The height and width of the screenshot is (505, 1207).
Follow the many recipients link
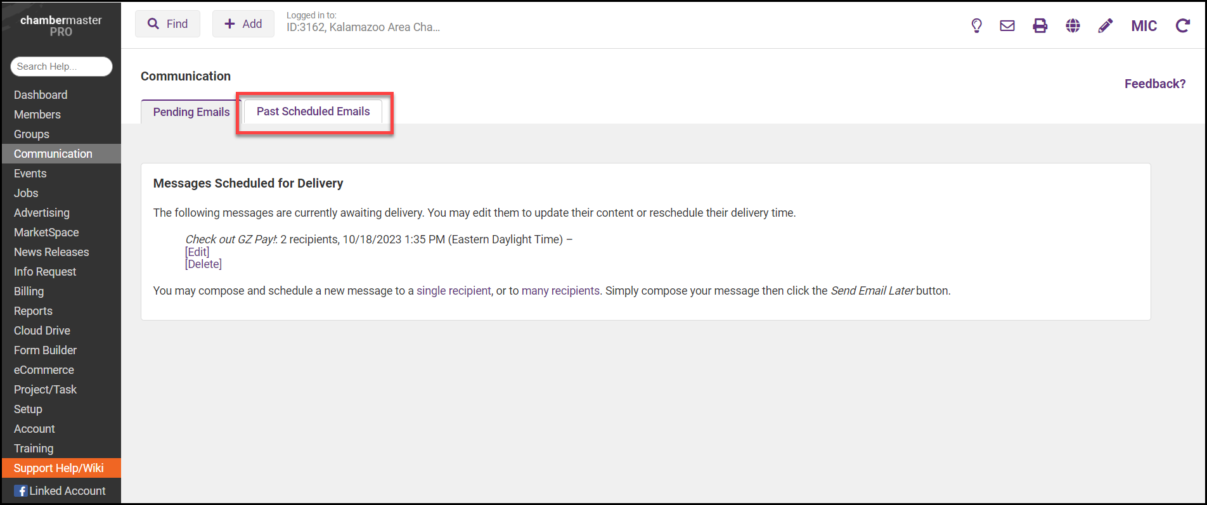pos(560,291)
